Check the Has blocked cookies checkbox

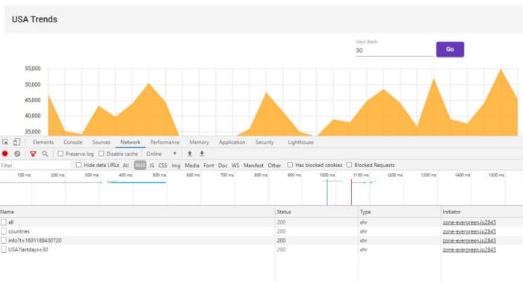point(290,165)
